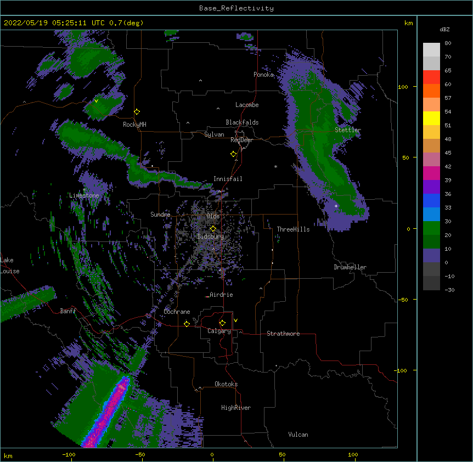Click the yellow diamond marker beside RockyMH
Viewport: 473px width, 462px height.
tap(137, 112)
